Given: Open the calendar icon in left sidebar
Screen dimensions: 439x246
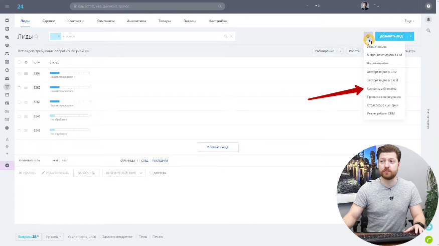Looking at the screenshot, I should [x=7, y=62].
